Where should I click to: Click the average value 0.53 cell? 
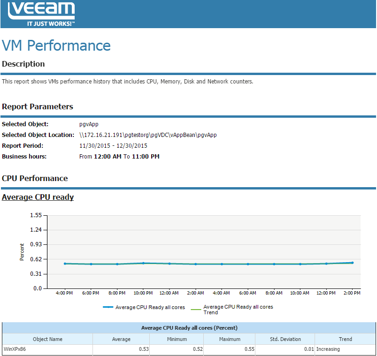[121, 349]
